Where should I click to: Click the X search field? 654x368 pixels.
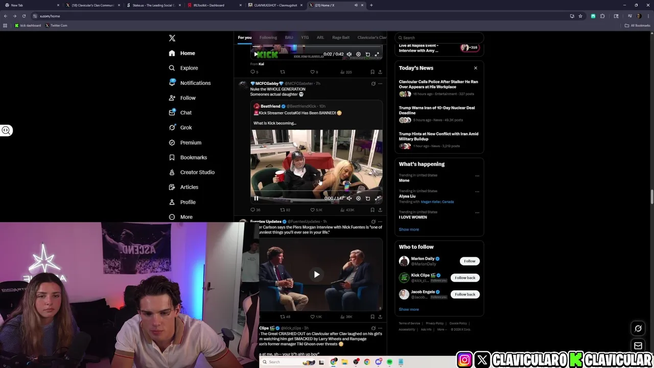(439, 37)
